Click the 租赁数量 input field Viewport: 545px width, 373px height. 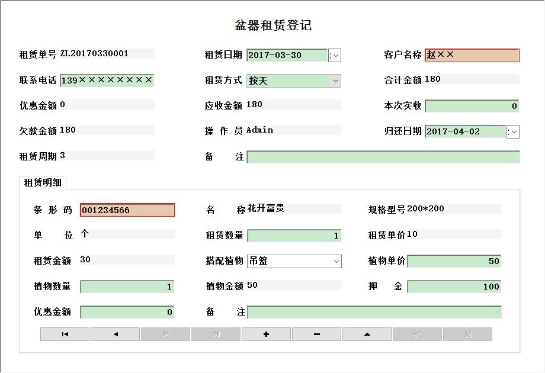click(x=294, y=236)
